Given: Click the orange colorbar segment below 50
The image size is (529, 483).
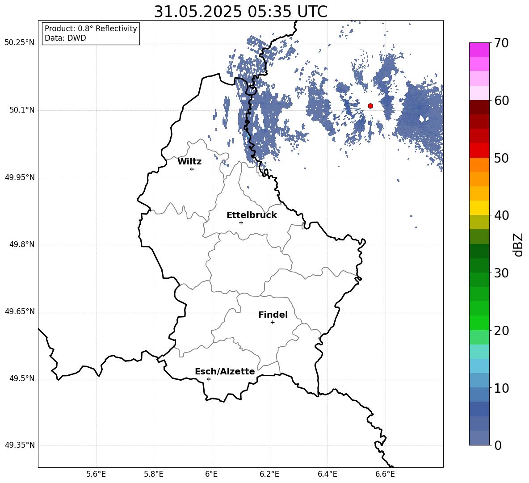Looking at the screenshot, I should click(x=479, y=164).
